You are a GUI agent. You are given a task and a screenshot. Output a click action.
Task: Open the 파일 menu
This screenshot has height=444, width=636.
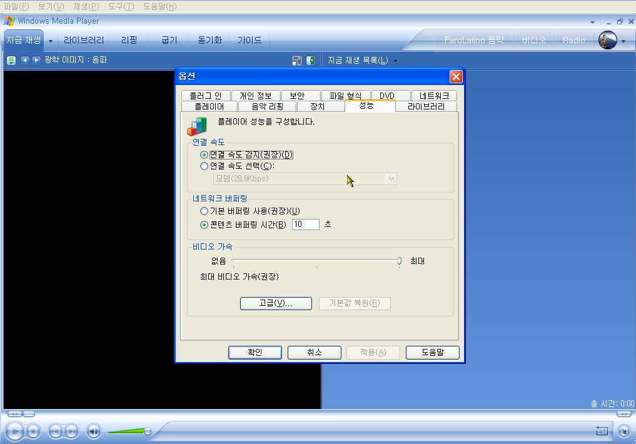click(x=16, y=6)
